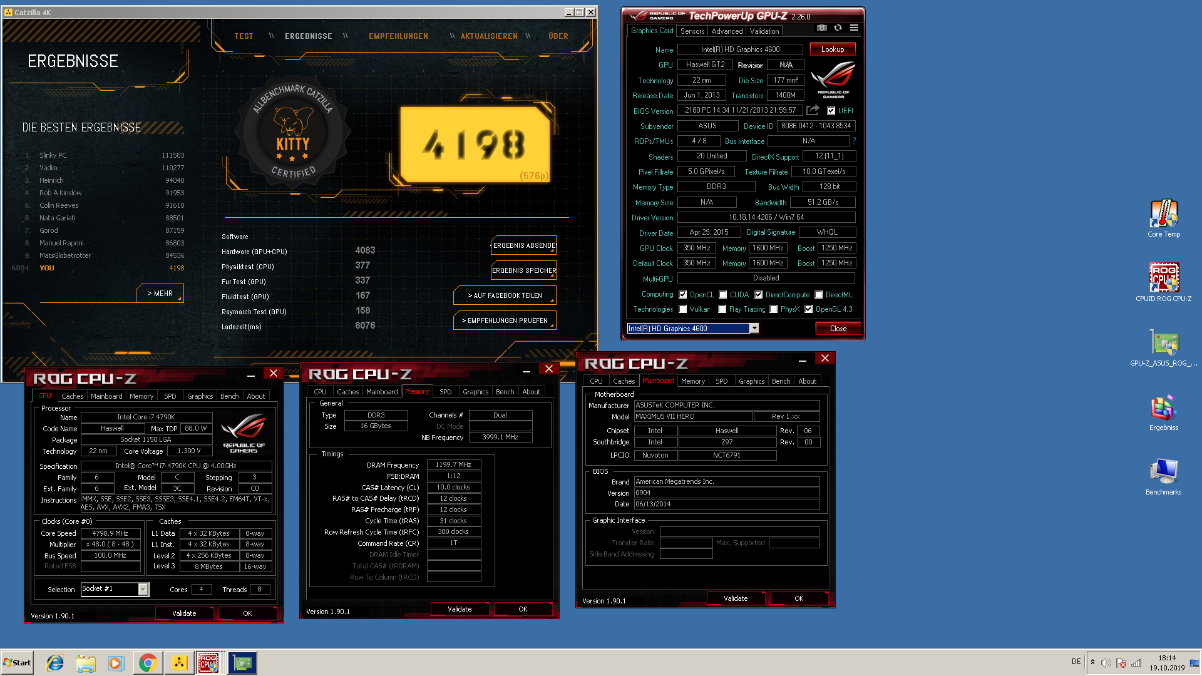Image resolution: width=1202 pixels, height=676 pixels.
Task: Click the Close button in GPU-Z
Action: (838, 329)
